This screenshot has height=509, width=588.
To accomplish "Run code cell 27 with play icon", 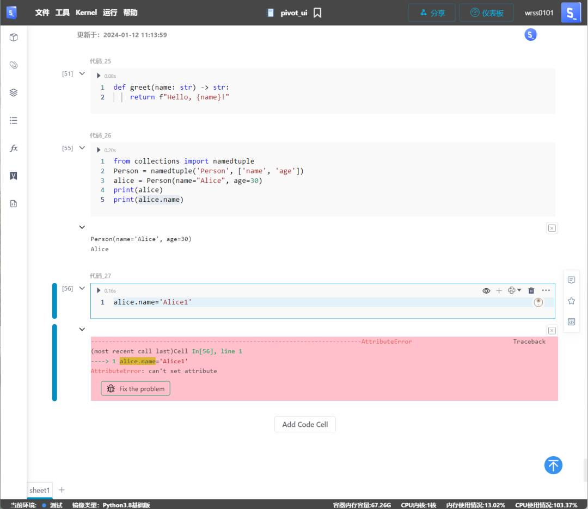I will [99, 290].
